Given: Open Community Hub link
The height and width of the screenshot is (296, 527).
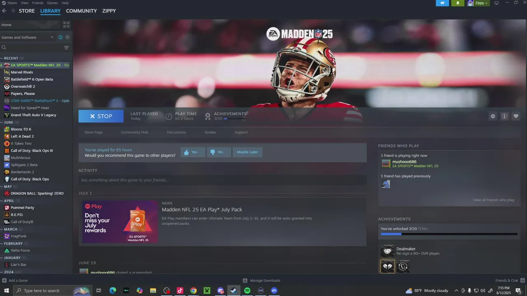Looking at the screenshot, I should (x=135, y=132).
